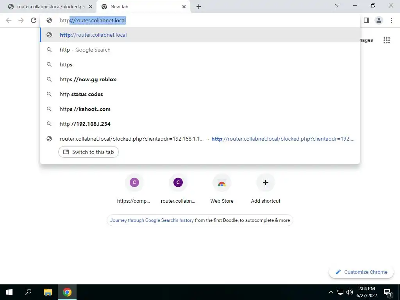Open Chrome three-dot menu

pos(391,20)
